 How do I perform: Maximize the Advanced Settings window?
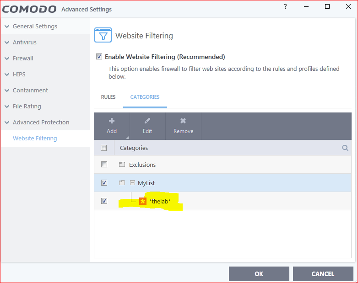327,6
